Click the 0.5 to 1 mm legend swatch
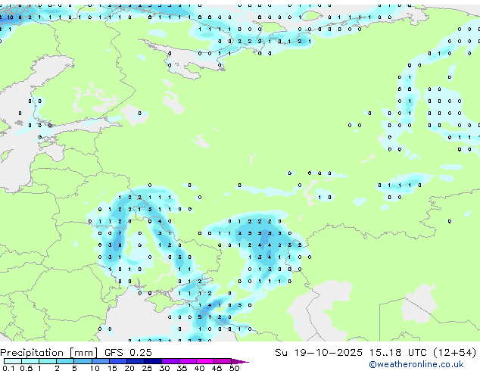 click(30, 361)
